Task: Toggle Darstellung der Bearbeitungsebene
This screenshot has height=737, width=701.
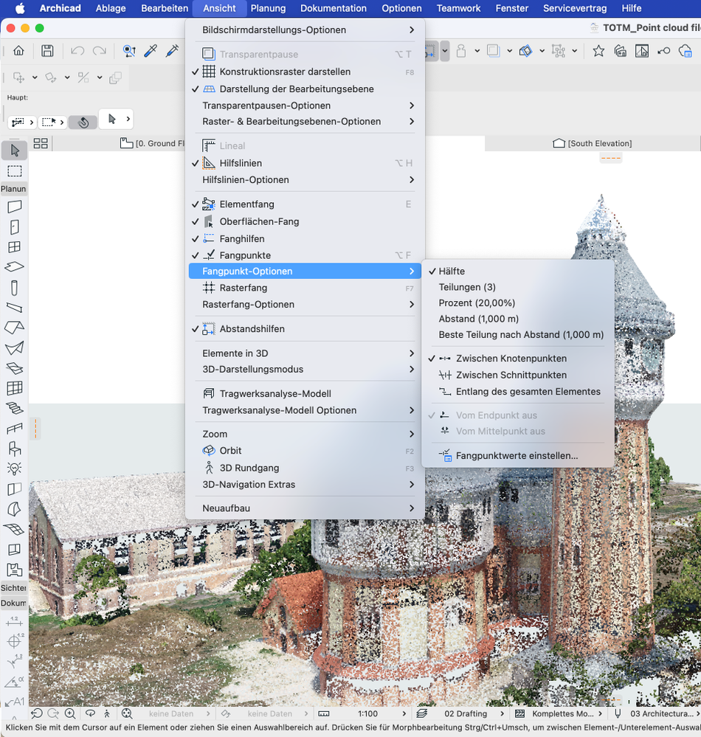Action: [x=305, y=89]
